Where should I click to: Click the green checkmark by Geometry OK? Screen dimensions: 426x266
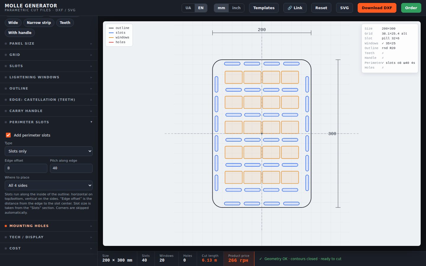[261, 259]
